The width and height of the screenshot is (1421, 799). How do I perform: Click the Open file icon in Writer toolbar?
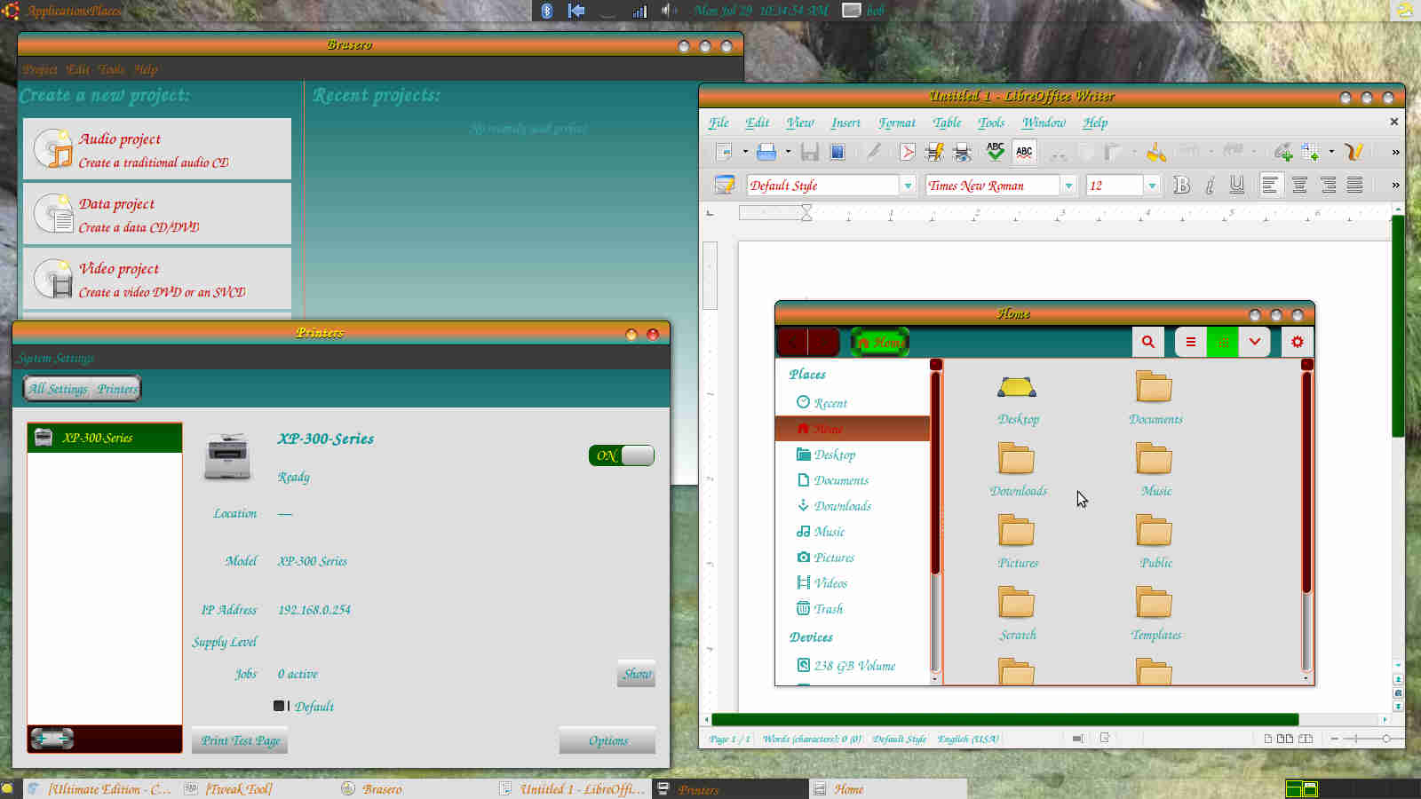pos(766,152)
